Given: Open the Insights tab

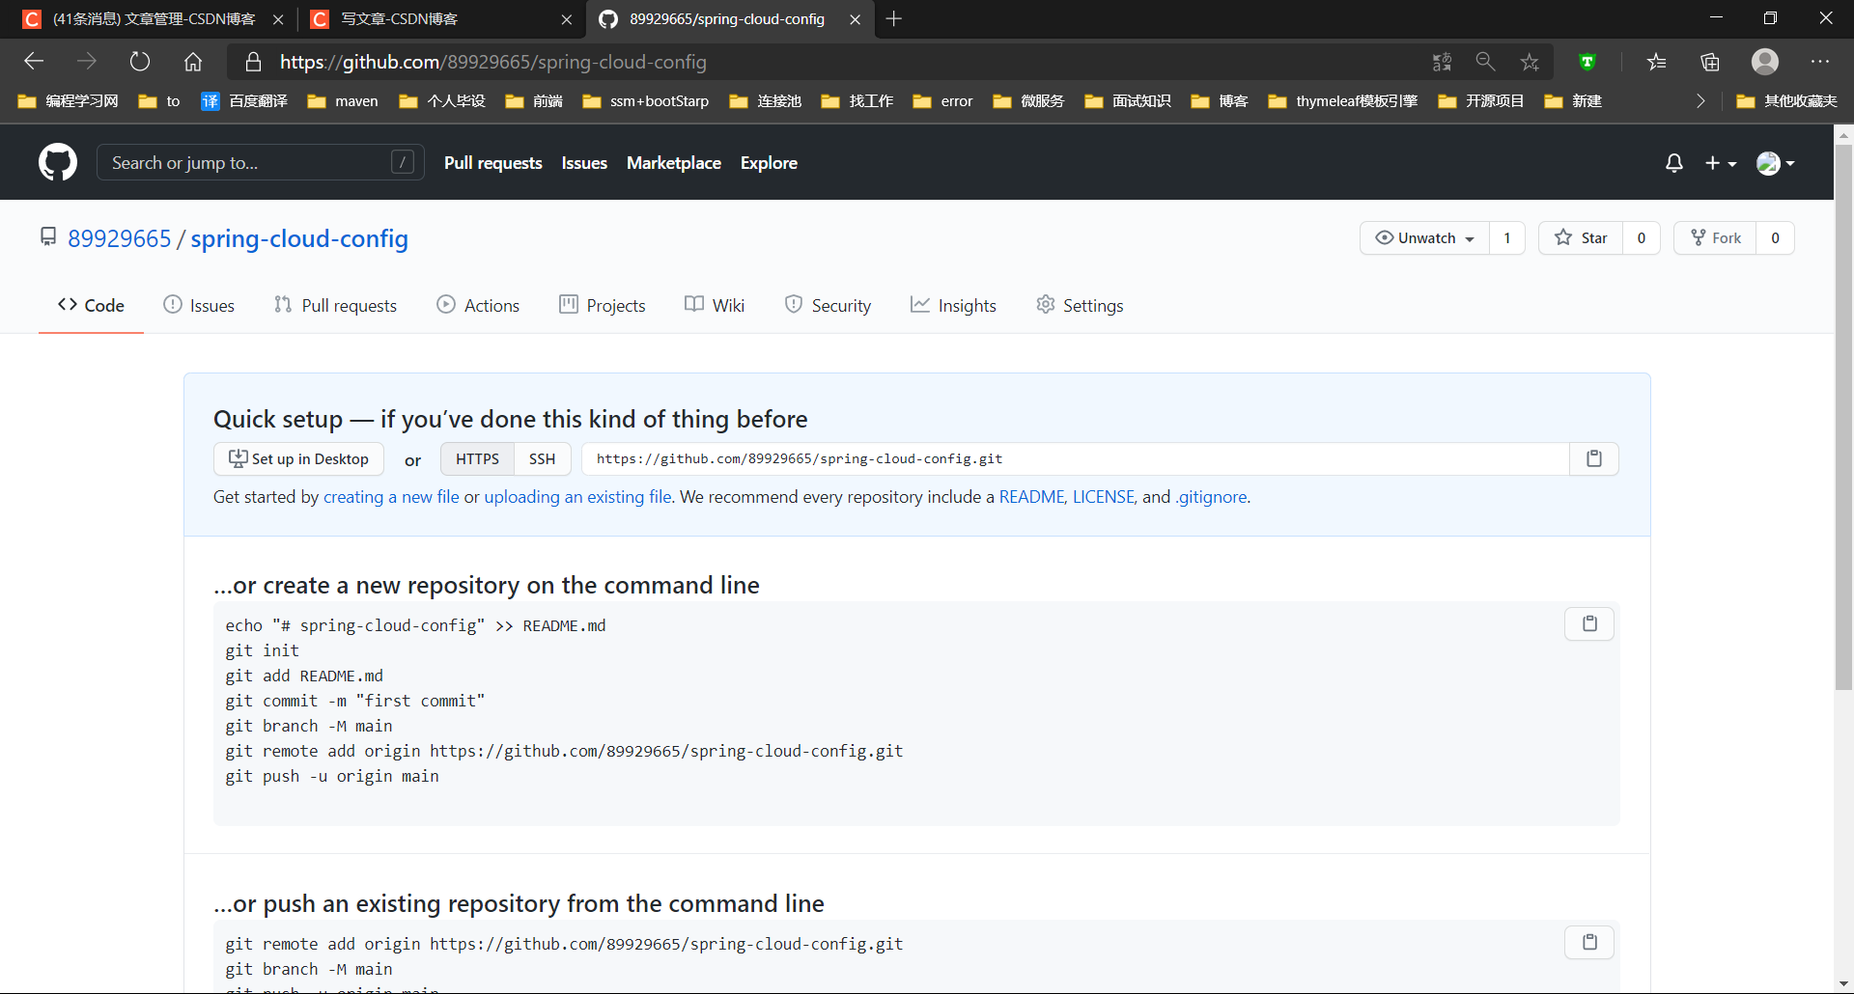Looking at the screenshot, I should tap(953, 305).
